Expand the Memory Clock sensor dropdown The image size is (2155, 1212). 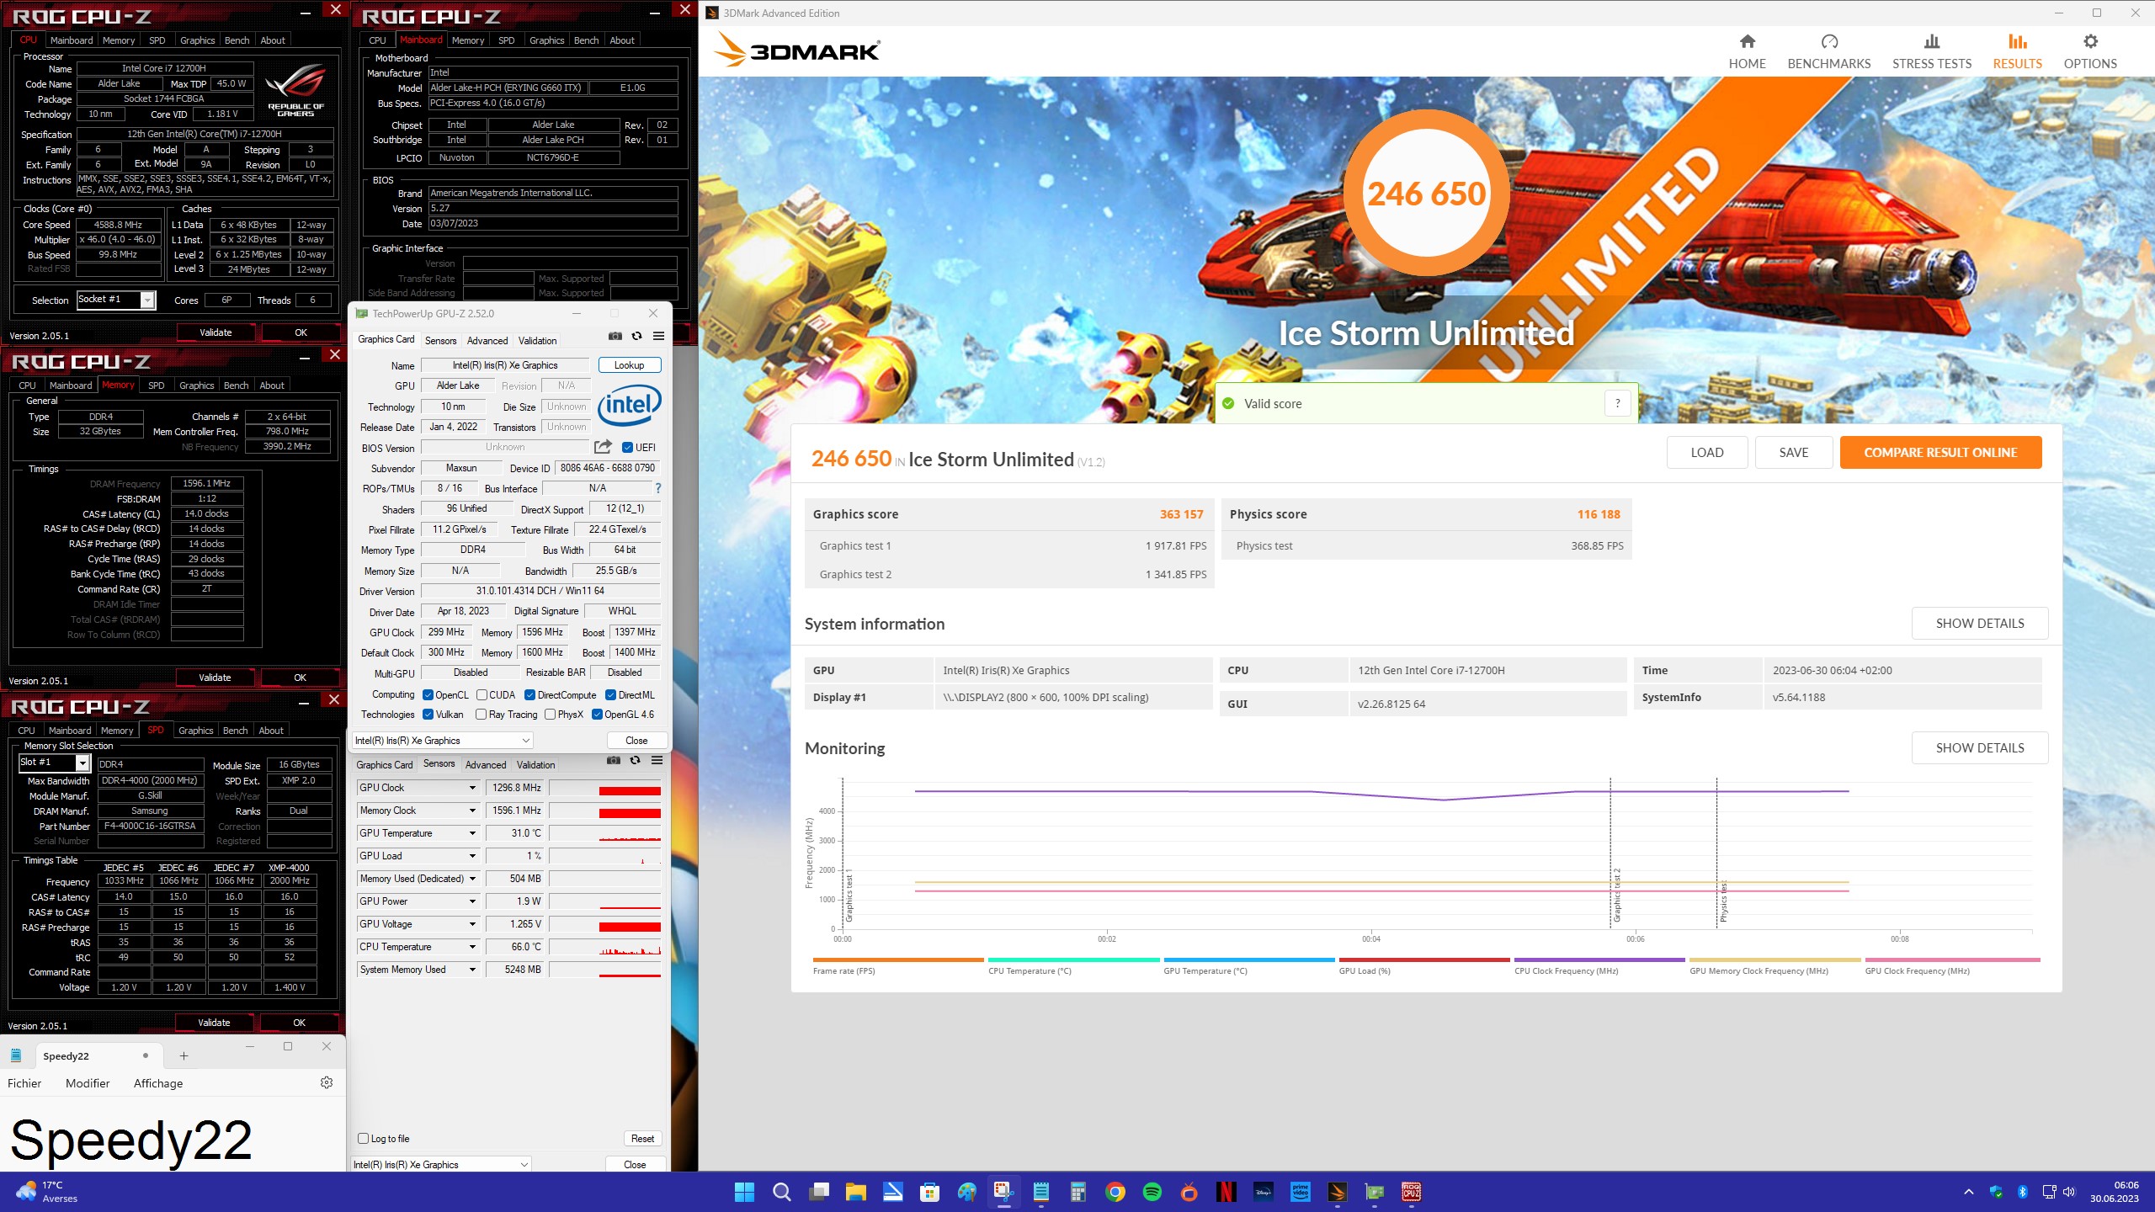(x=472, y=811)
